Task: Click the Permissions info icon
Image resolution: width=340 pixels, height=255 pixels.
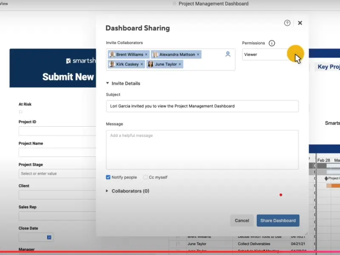Action: pos(272,43)
